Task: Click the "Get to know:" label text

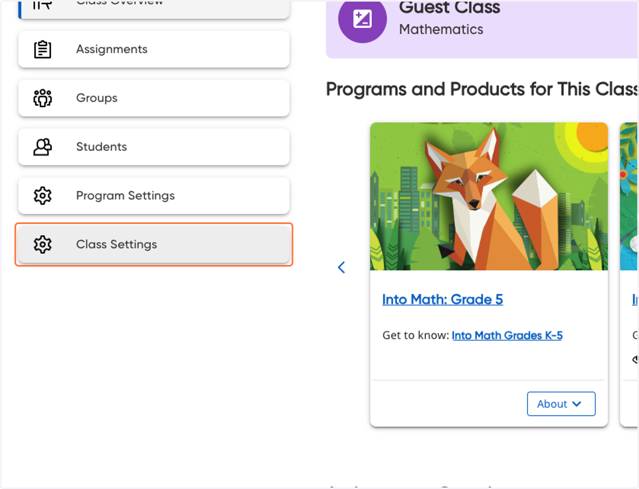Action: pyautogui.click(x=416, y=335)
